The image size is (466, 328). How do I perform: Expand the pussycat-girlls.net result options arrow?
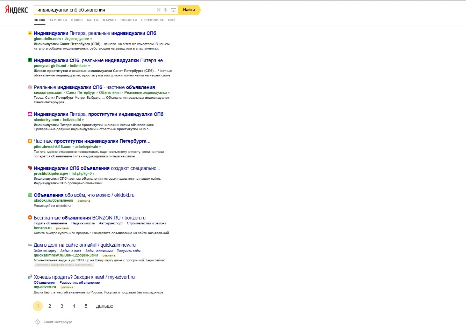pos(89,66)
